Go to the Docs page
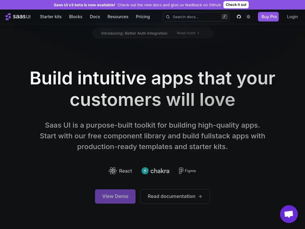Viewport: 305px width, 229px height. tap(95, 17)
